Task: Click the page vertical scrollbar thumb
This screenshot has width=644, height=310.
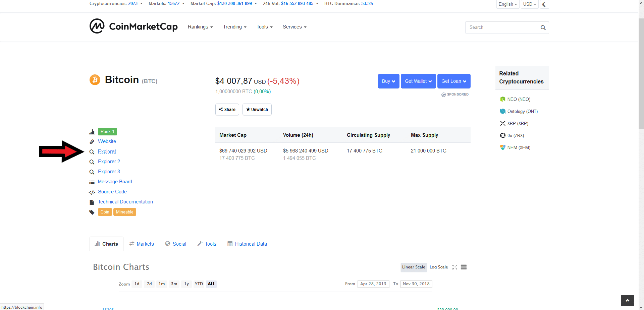Action: [641, 74]
